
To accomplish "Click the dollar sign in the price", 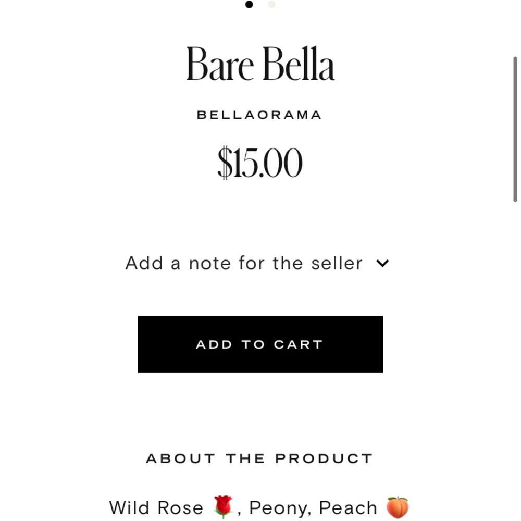I will pyautogui.click(x=225, y=163).
